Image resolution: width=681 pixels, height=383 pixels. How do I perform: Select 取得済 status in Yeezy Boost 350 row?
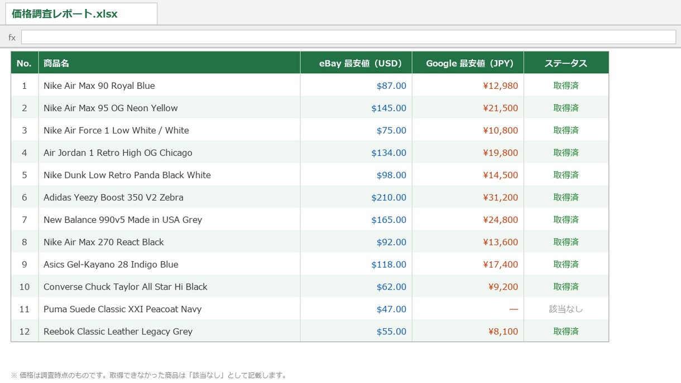pos(566,197)
